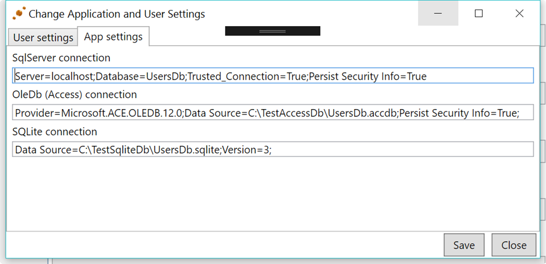Switch to the User settings tab
546x264 pixels.
click(43, 38)
